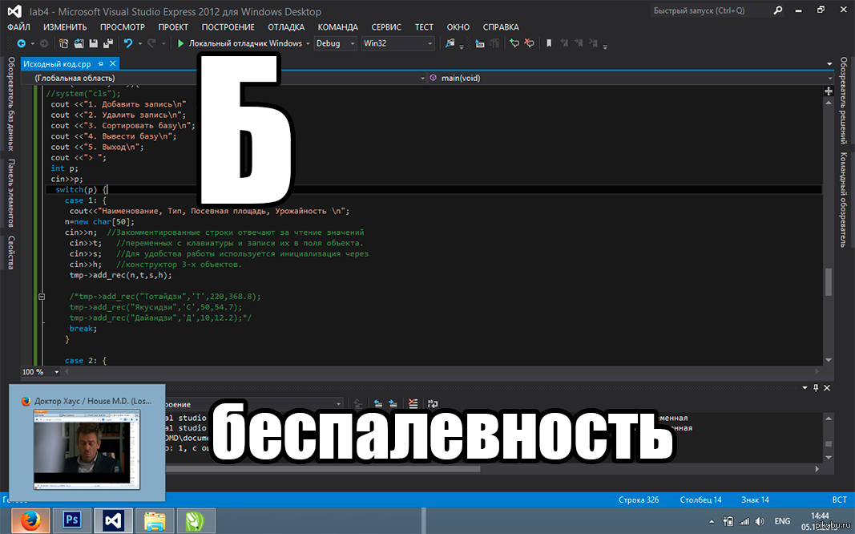Open Панель элементов side tab
Screen dimensions: 855x534
click(x=11, y=193)
